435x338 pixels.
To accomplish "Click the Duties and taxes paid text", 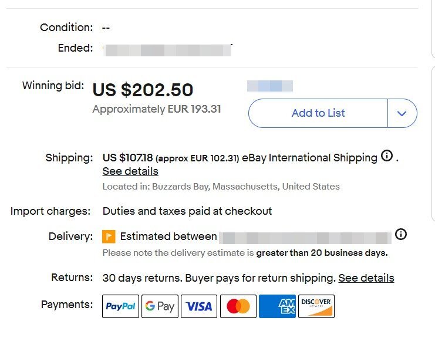I will 187,211.
